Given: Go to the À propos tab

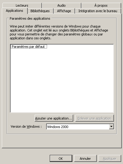Looking at the screenshot, I should 101,5.
